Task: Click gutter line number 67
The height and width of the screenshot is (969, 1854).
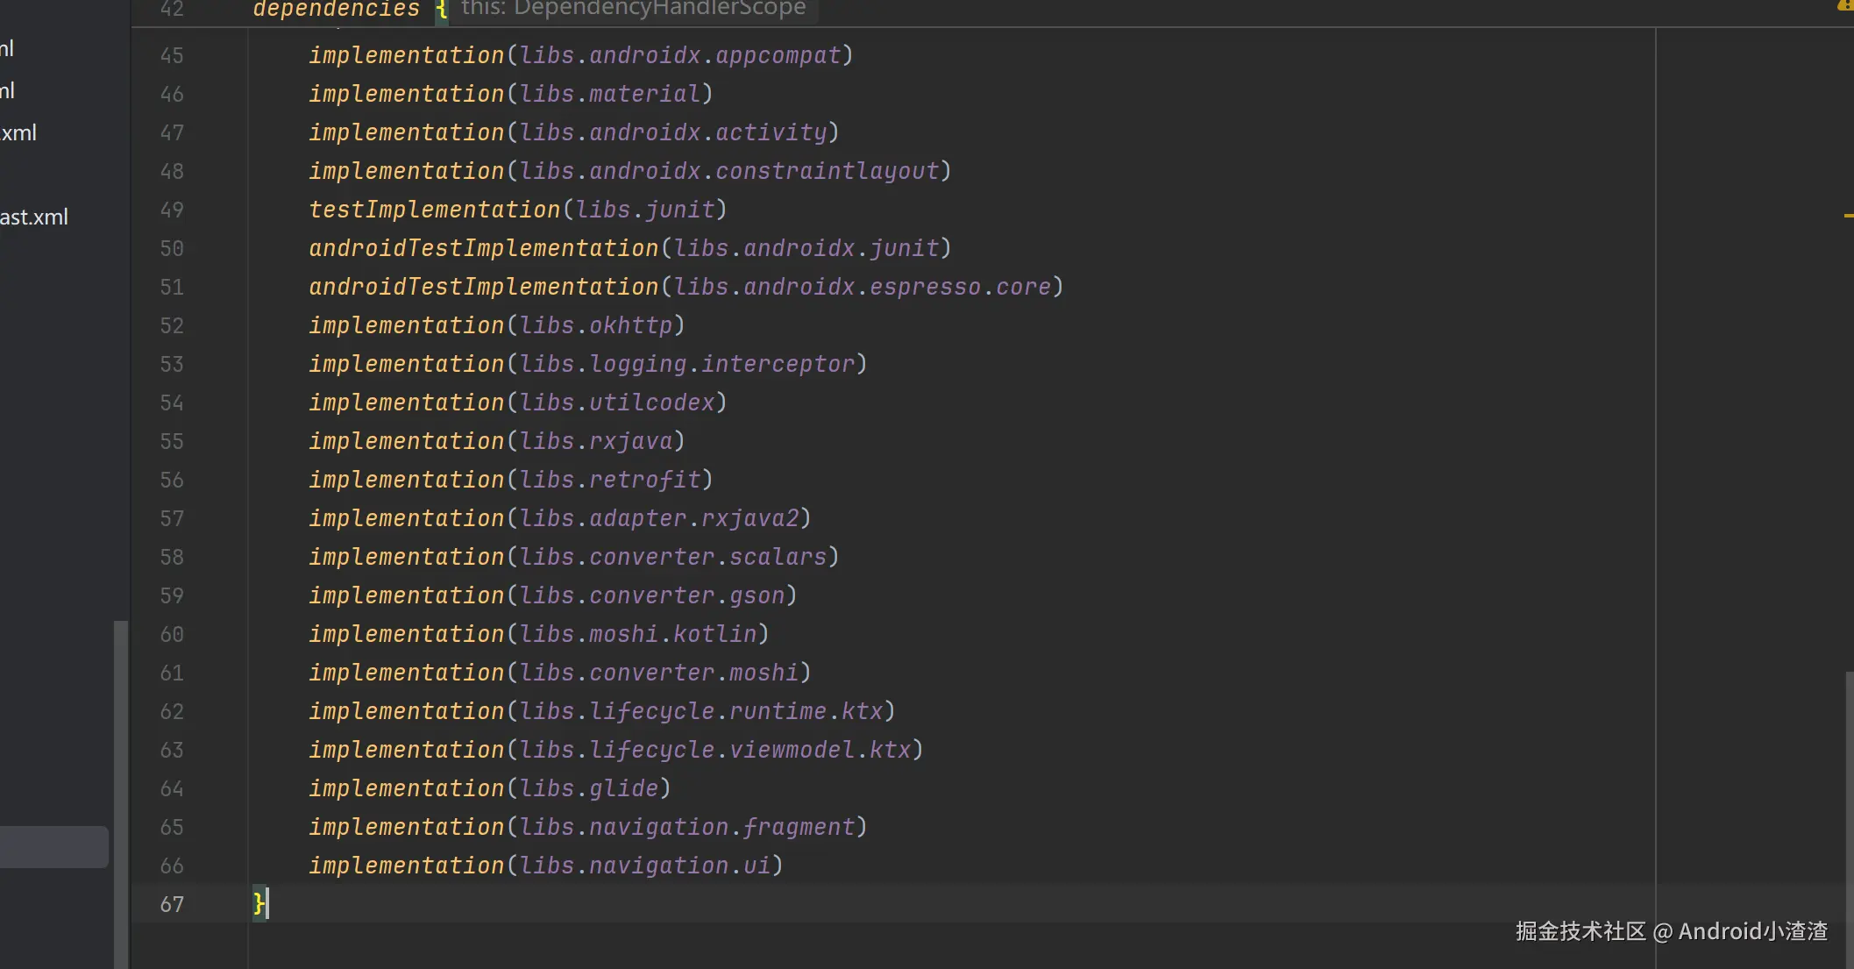Action: [172, 905]
